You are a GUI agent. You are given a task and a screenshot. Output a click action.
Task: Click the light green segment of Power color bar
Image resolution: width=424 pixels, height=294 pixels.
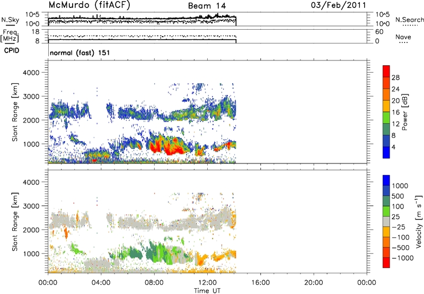pyautogui.click(x=386, y=118)
